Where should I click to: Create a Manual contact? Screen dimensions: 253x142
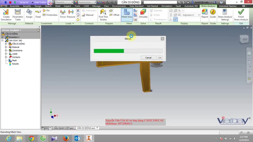click(x=88, y=15)
